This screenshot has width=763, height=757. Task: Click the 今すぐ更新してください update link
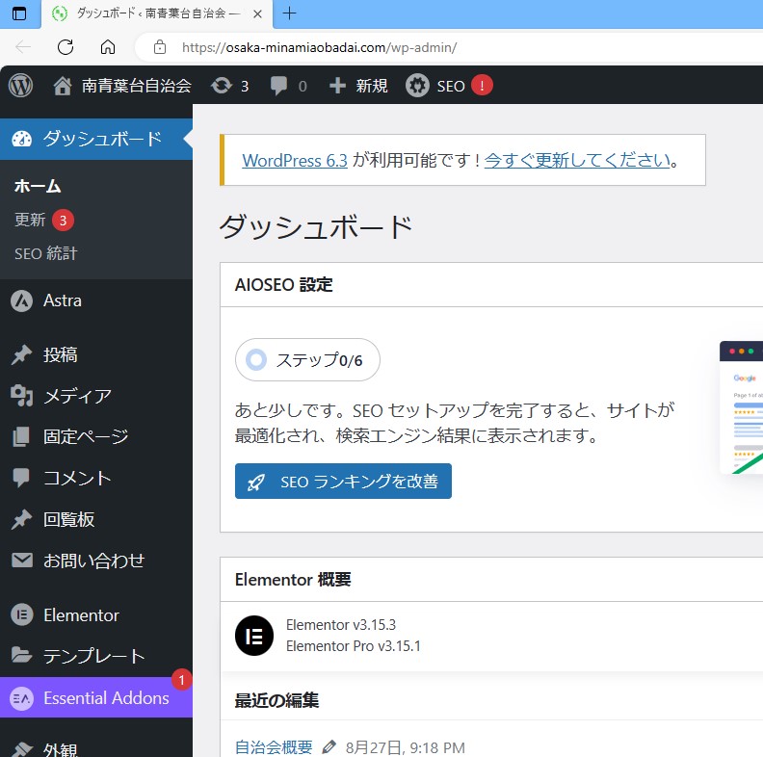coord(576,160)
